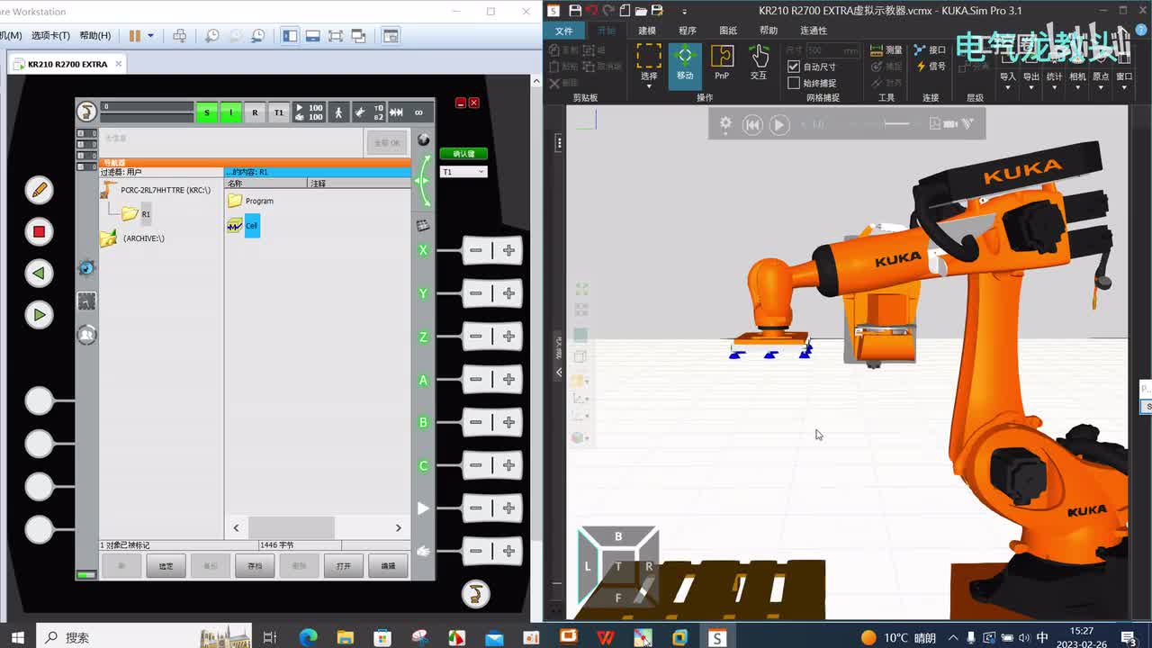Click the Archive (存档) softkey
The image size is (1152, 648).
point(255,566)
